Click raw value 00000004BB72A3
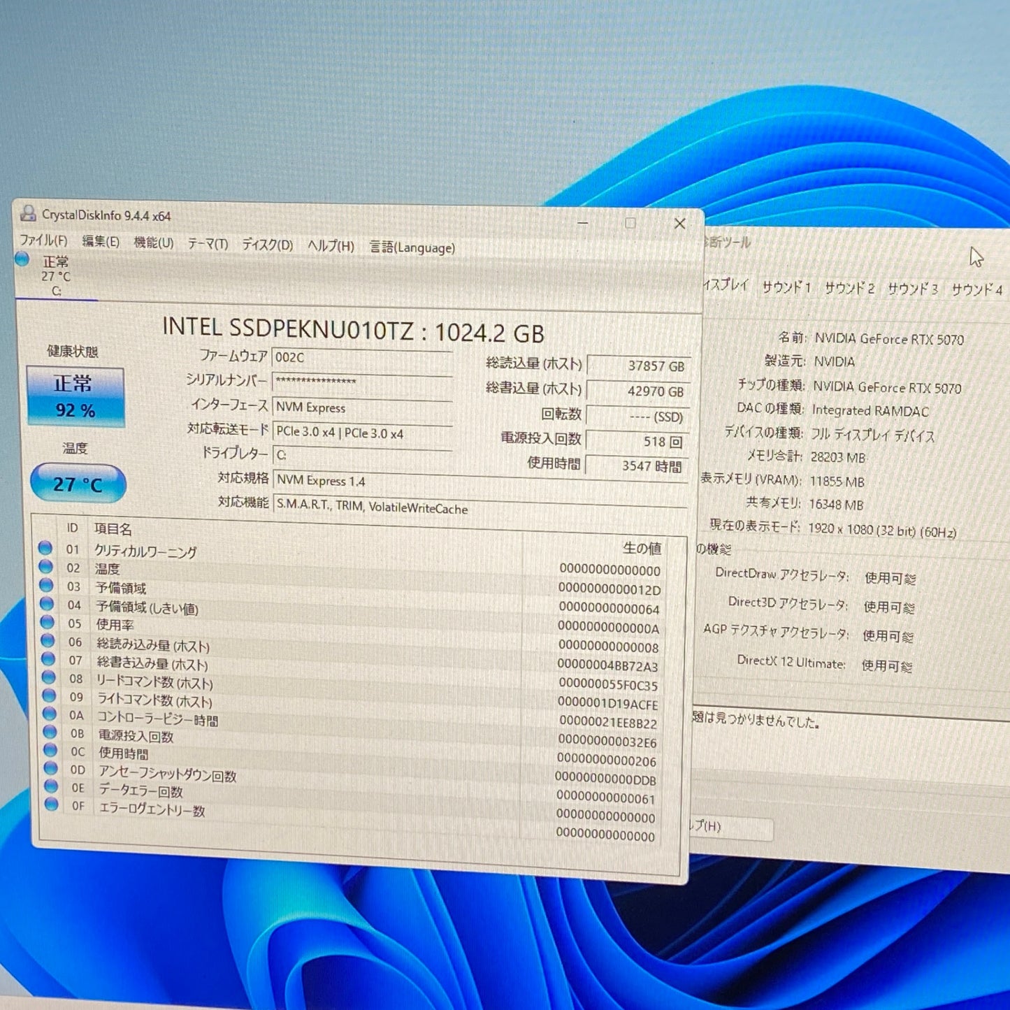This screenshot has height=1010, width=1010. (608, 665)
